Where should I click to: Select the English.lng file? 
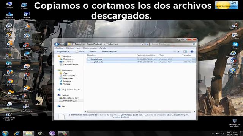tap(141, 59)
